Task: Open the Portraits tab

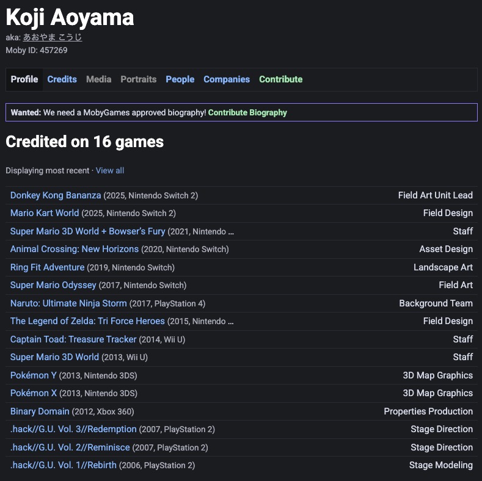Action: 138,79
